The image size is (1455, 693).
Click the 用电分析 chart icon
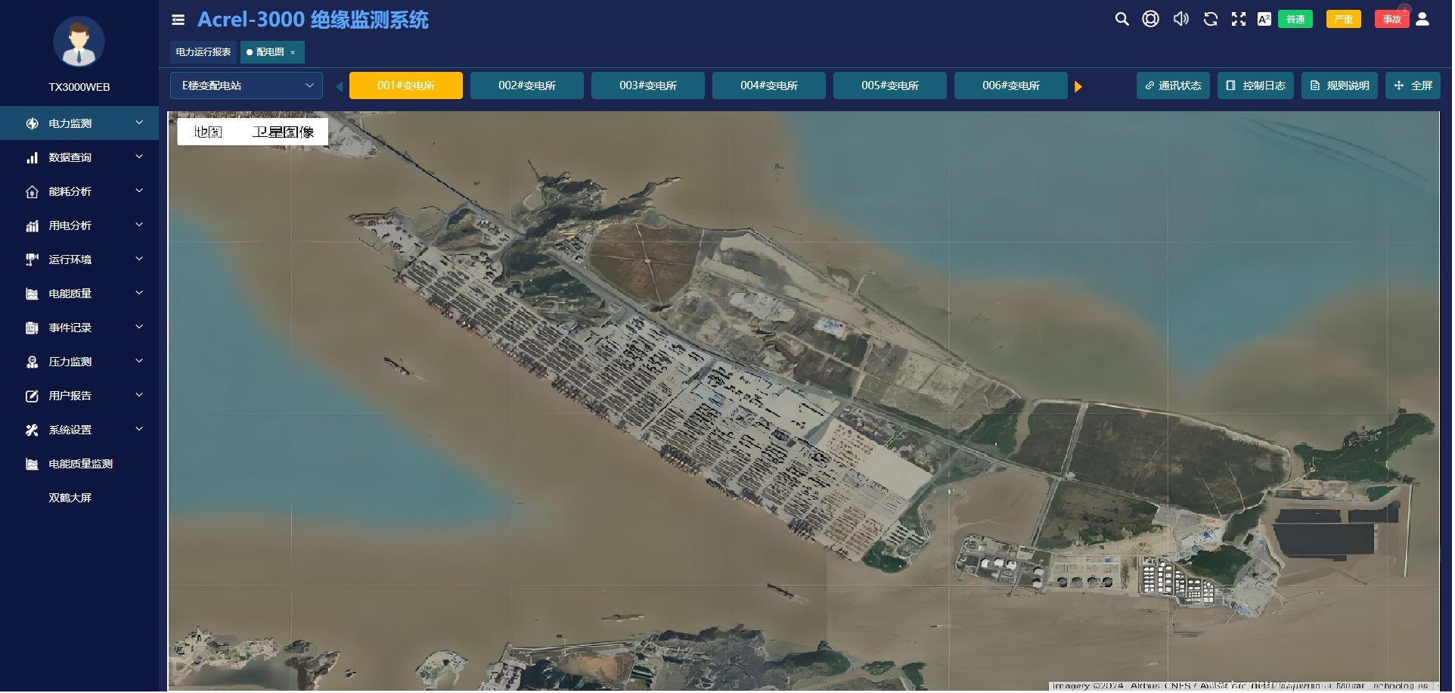click(x=32, y=226)
